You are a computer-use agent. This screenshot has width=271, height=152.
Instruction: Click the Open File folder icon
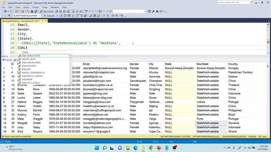[28, 11]
